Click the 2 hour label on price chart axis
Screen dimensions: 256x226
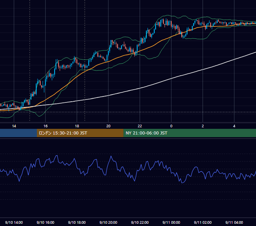click(x=203, y=126)
